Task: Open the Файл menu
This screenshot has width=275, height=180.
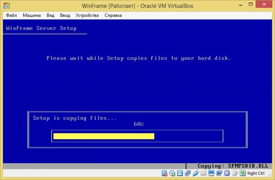Action: point(12,16)
